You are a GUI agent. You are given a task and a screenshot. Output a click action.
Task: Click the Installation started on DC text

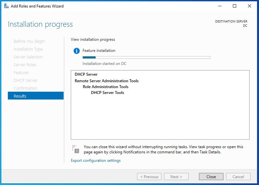(104, 64)
